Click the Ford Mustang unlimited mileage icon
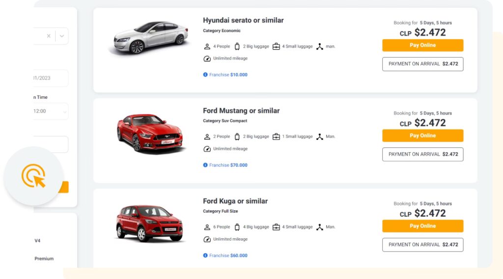The height and width of the screenshot is (279, 503). click(207, 149)
